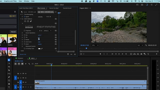Select the Type tool

point(9,87)
